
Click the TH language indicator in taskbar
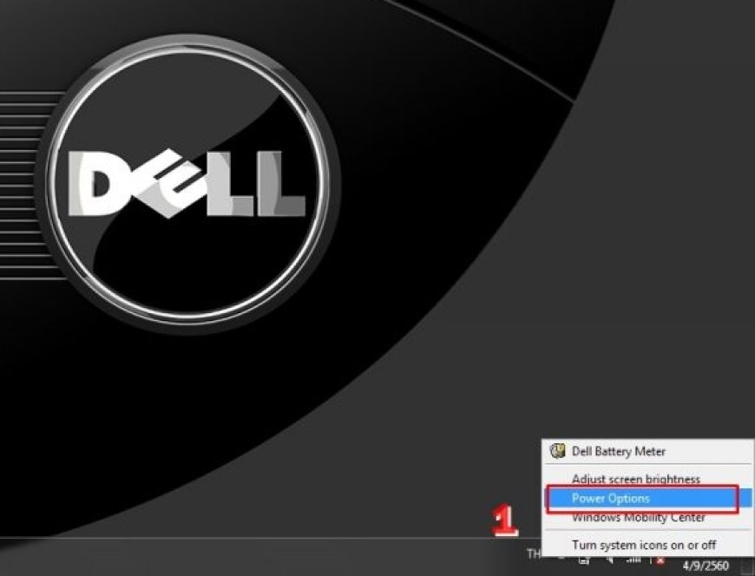[535, 553]
